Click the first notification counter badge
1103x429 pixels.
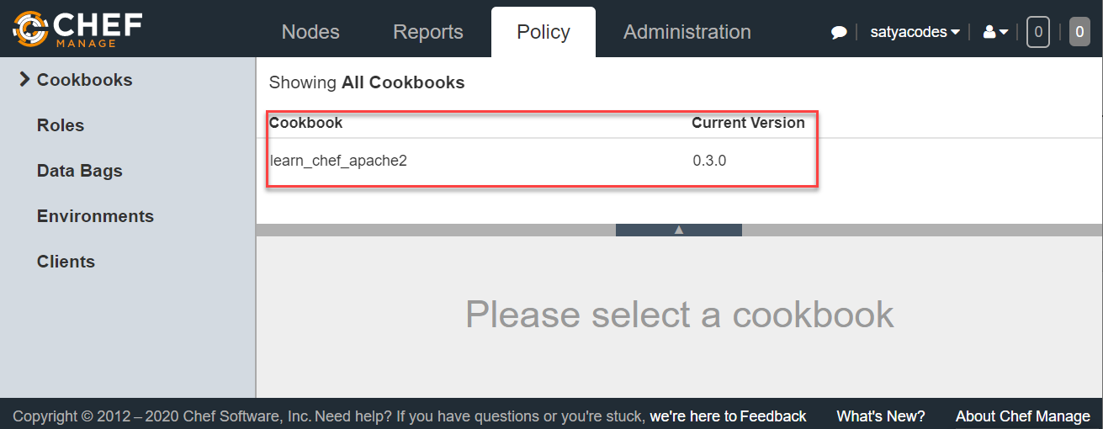pos(1038,33)
